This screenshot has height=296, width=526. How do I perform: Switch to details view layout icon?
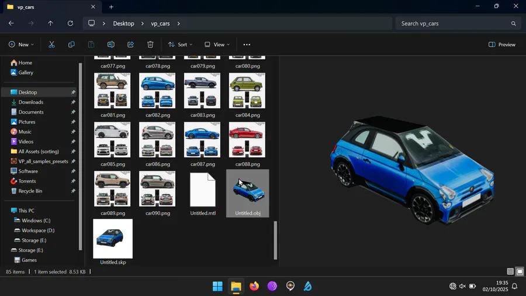click(x=510, y=271)
